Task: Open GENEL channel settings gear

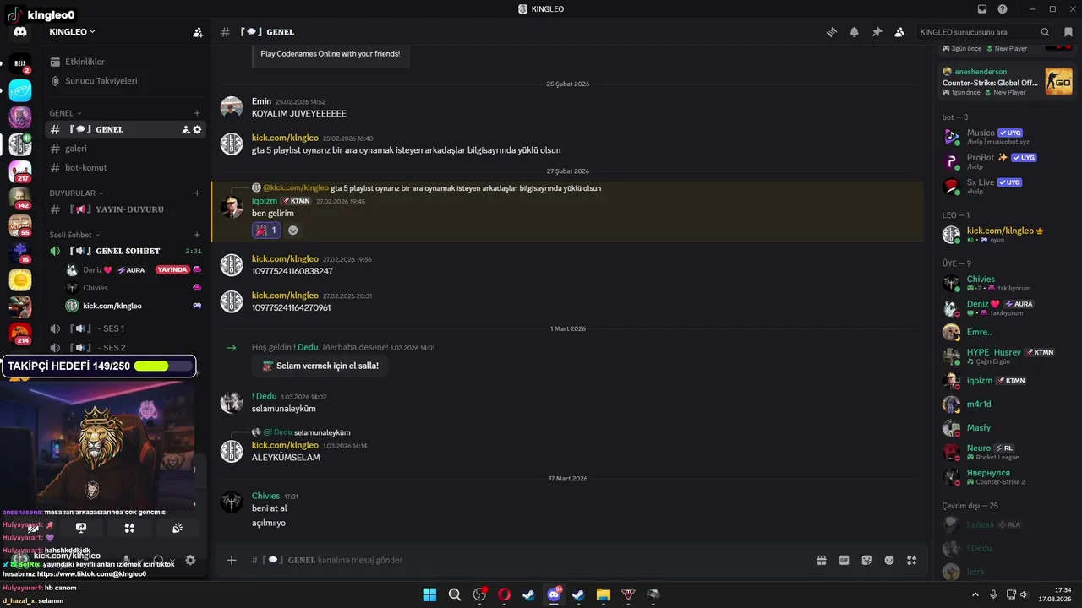Action: pos(198,129)
